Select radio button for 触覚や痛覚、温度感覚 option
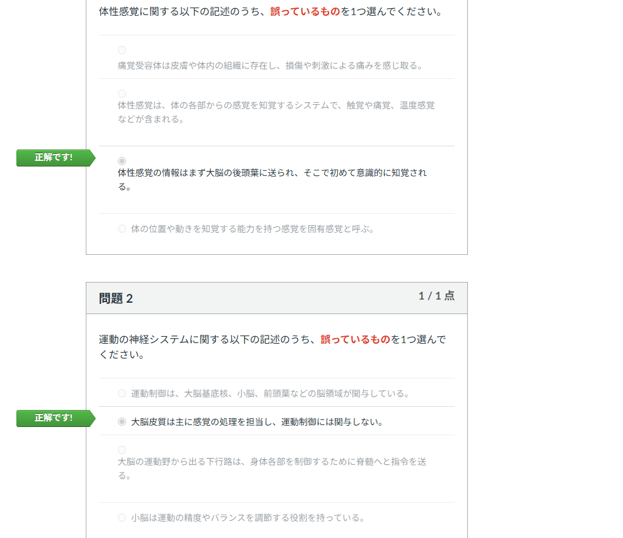The height and width of the screenshot is (538, 623). pos(122,94)
